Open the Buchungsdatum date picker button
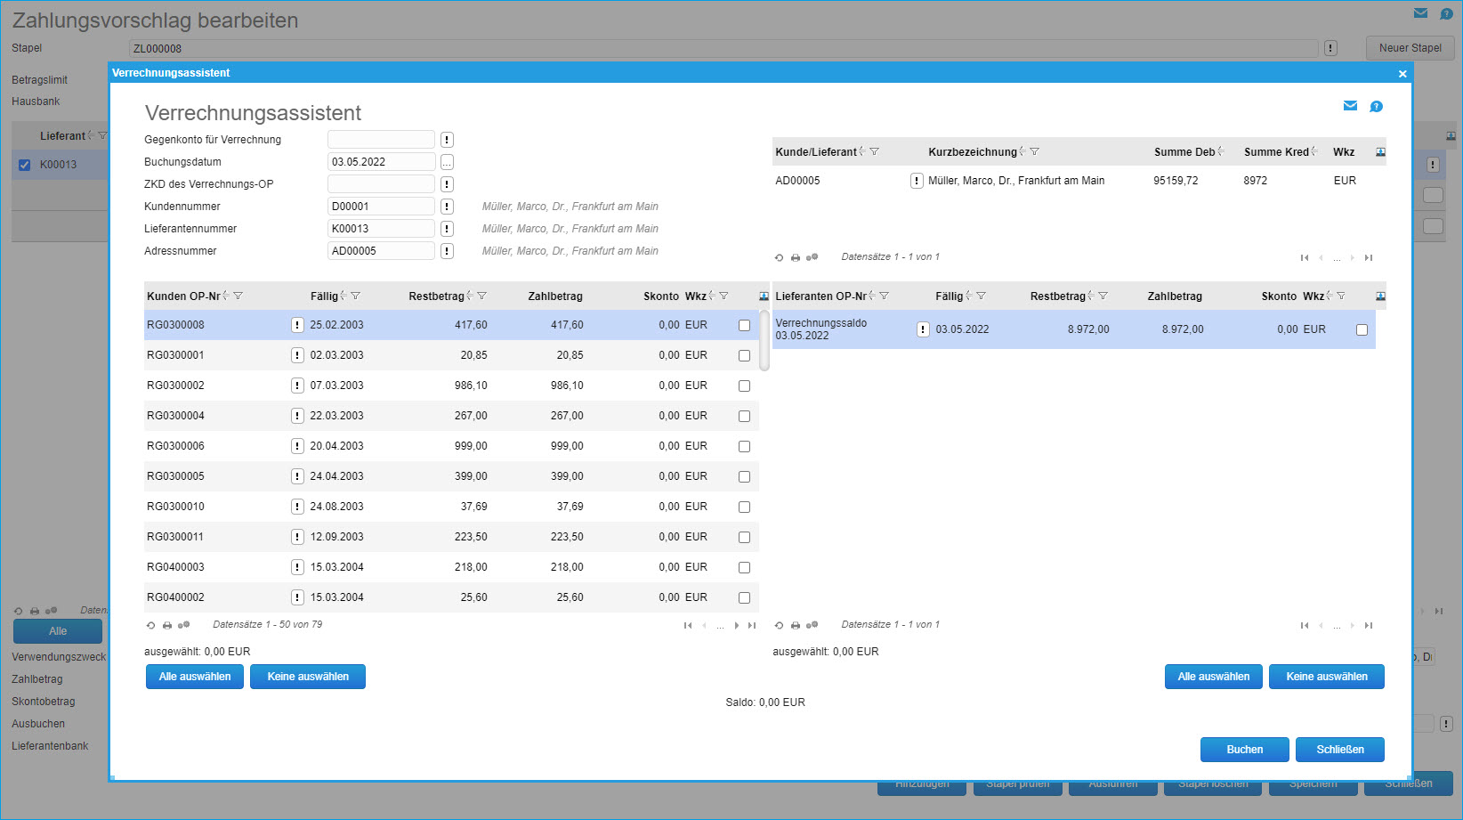The width and height of the screenshot is (1463, 820). pos(447,162)
